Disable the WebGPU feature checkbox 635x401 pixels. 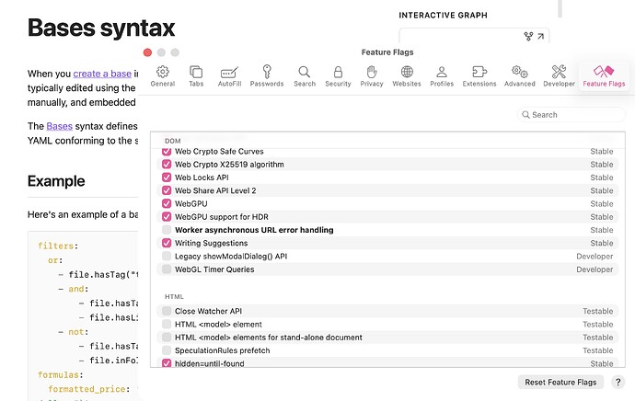click(x=167, y=204)
